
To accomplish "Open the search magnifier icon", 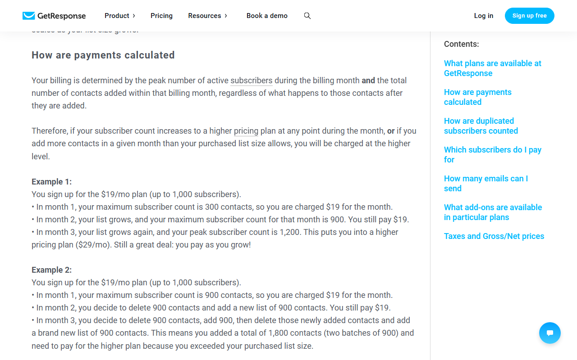I will coord(307,16).
